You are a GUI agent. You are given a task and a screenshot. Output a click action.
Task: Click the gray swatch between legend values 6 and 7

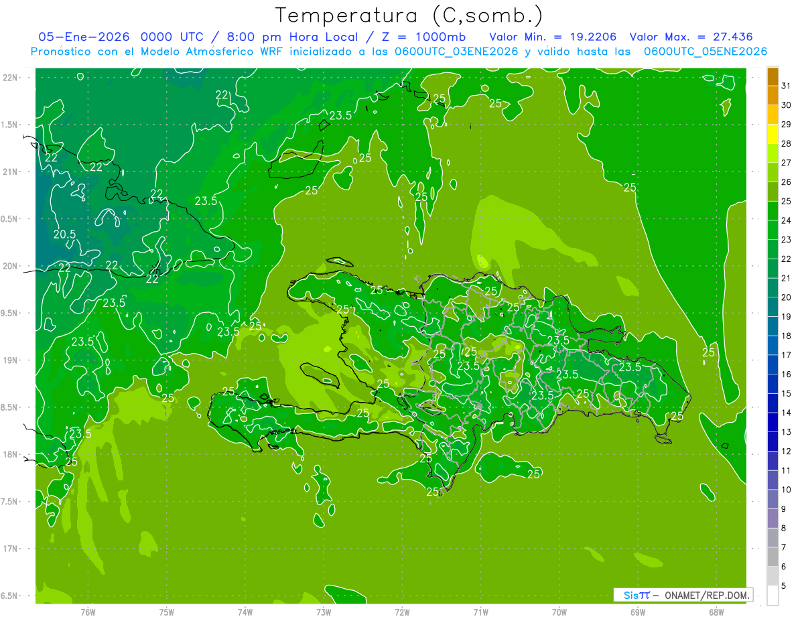[x=773, y=557]
